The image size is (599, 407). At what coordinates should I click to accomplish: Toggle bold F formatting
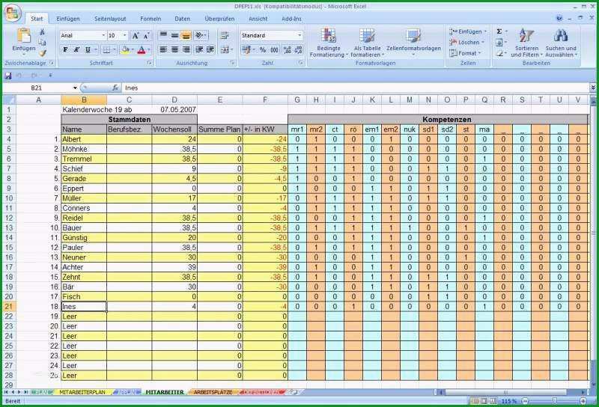[65, 49]
